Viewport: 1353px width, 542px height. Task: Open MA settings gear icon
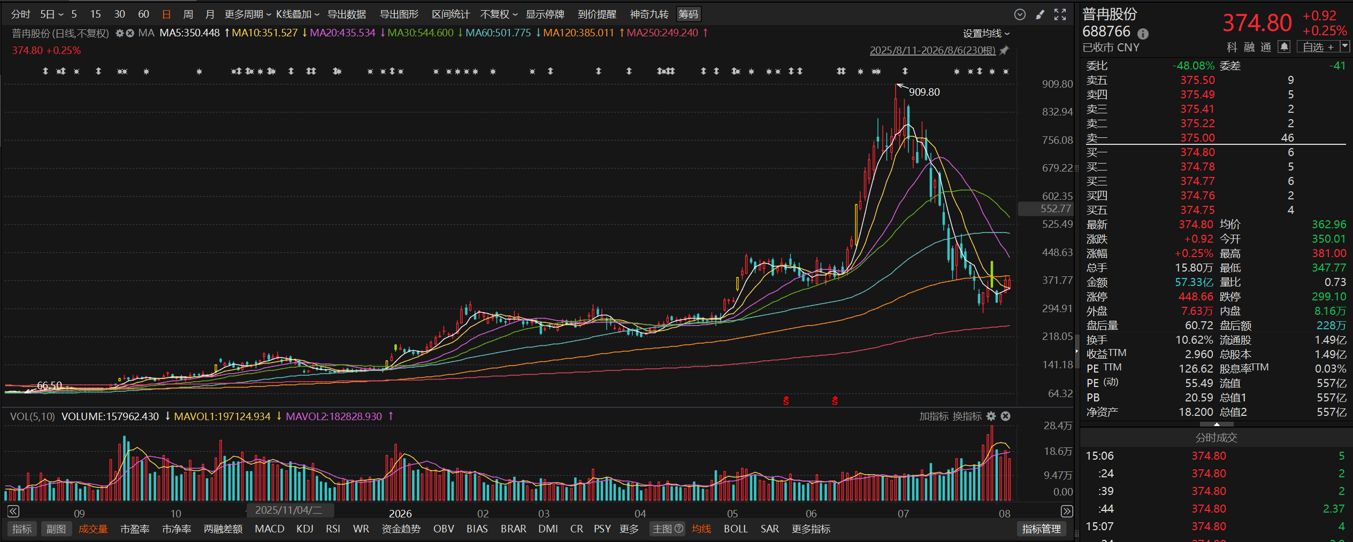(x=120, y=33)
